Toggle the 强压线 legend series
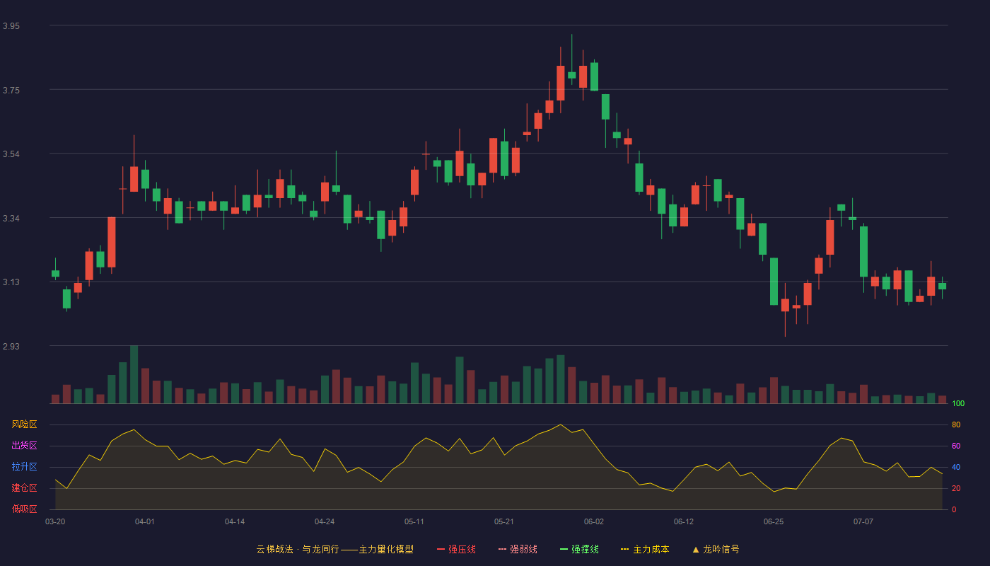The height and width of the screenshot is (566, 990). point(456,549)
